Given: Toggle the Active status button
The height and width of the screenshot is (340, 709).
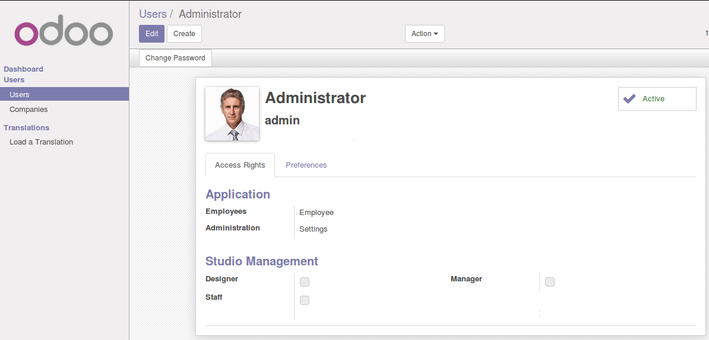Looking at the screenshot, I should click(657, 99).
